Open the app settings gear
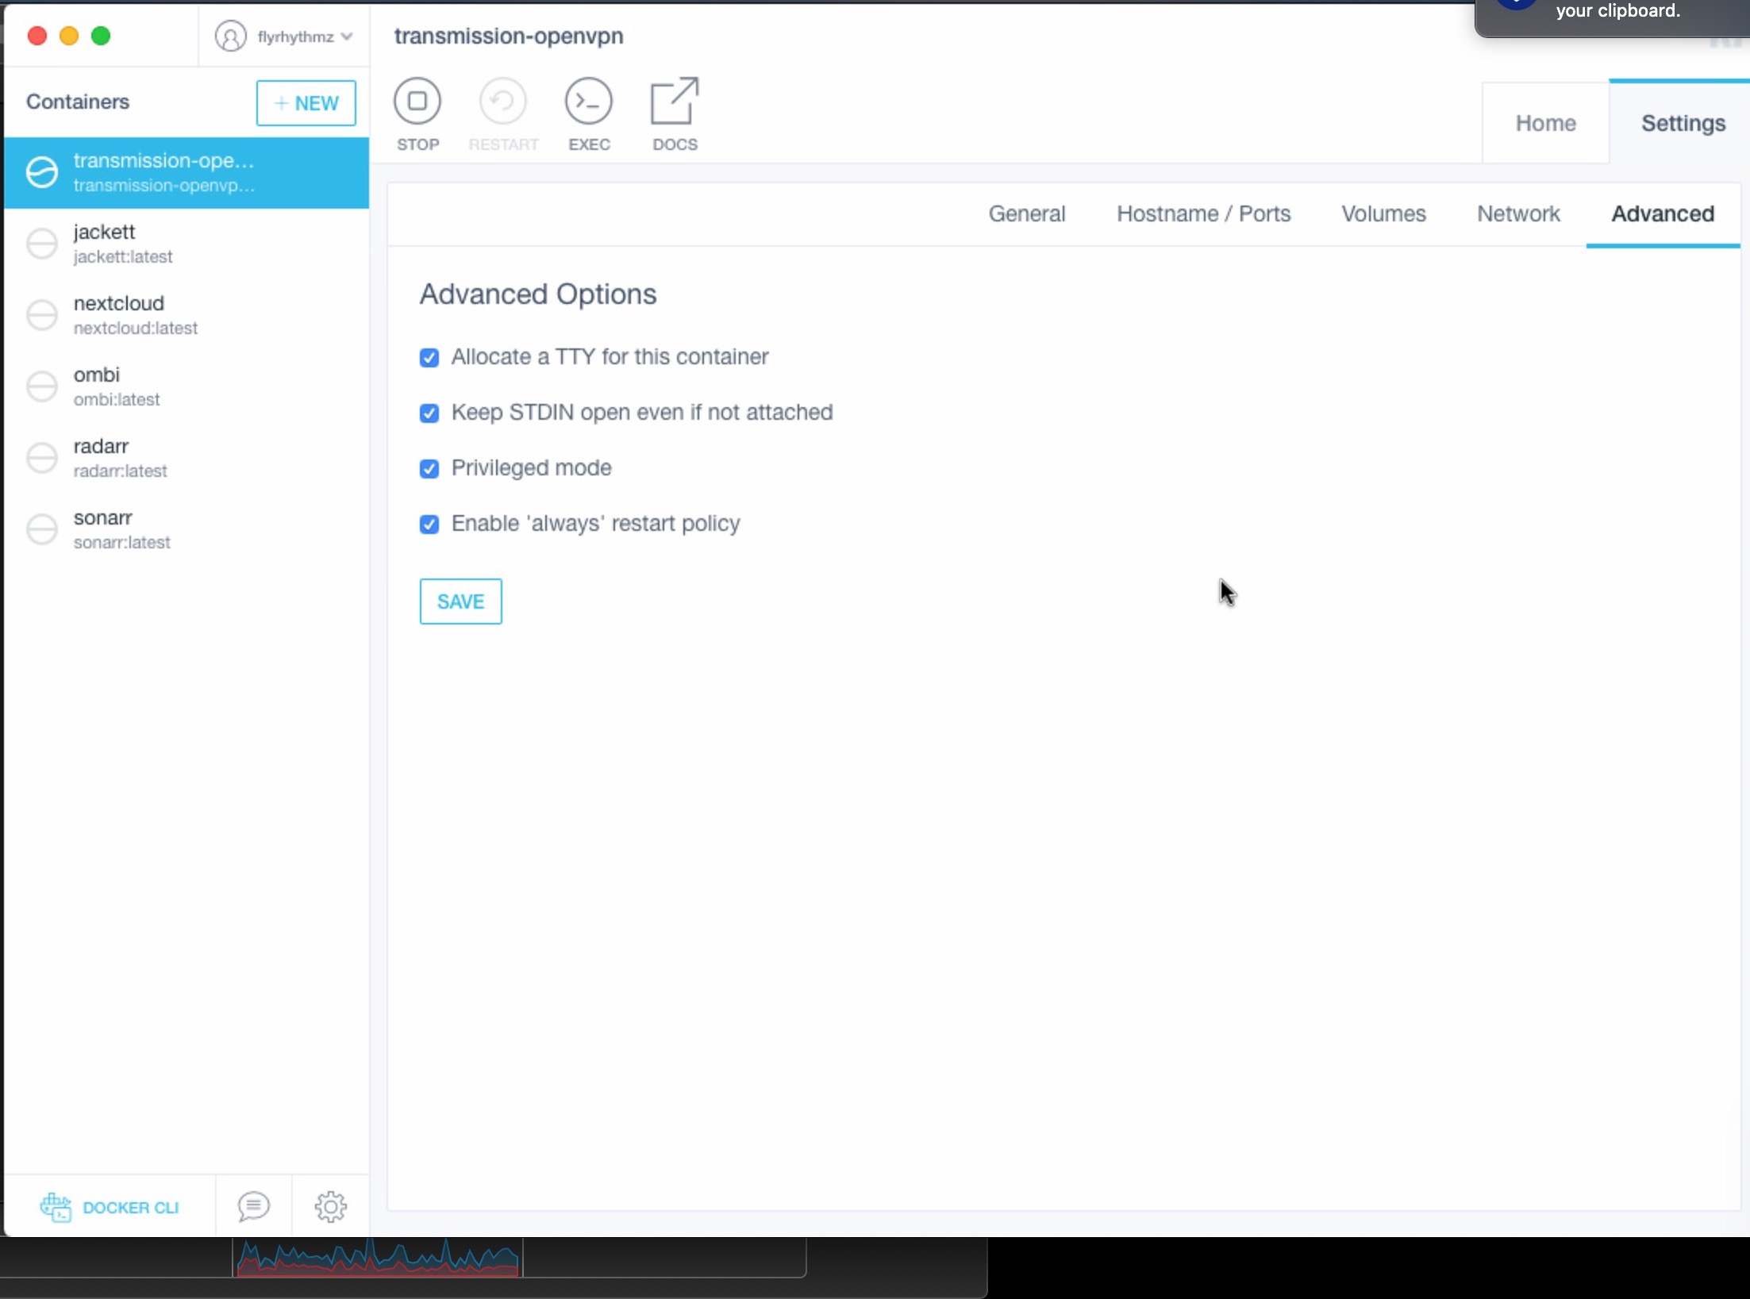This screenshot has height=1299, width=1750. pyautogui.click(x=331, y=1206)
